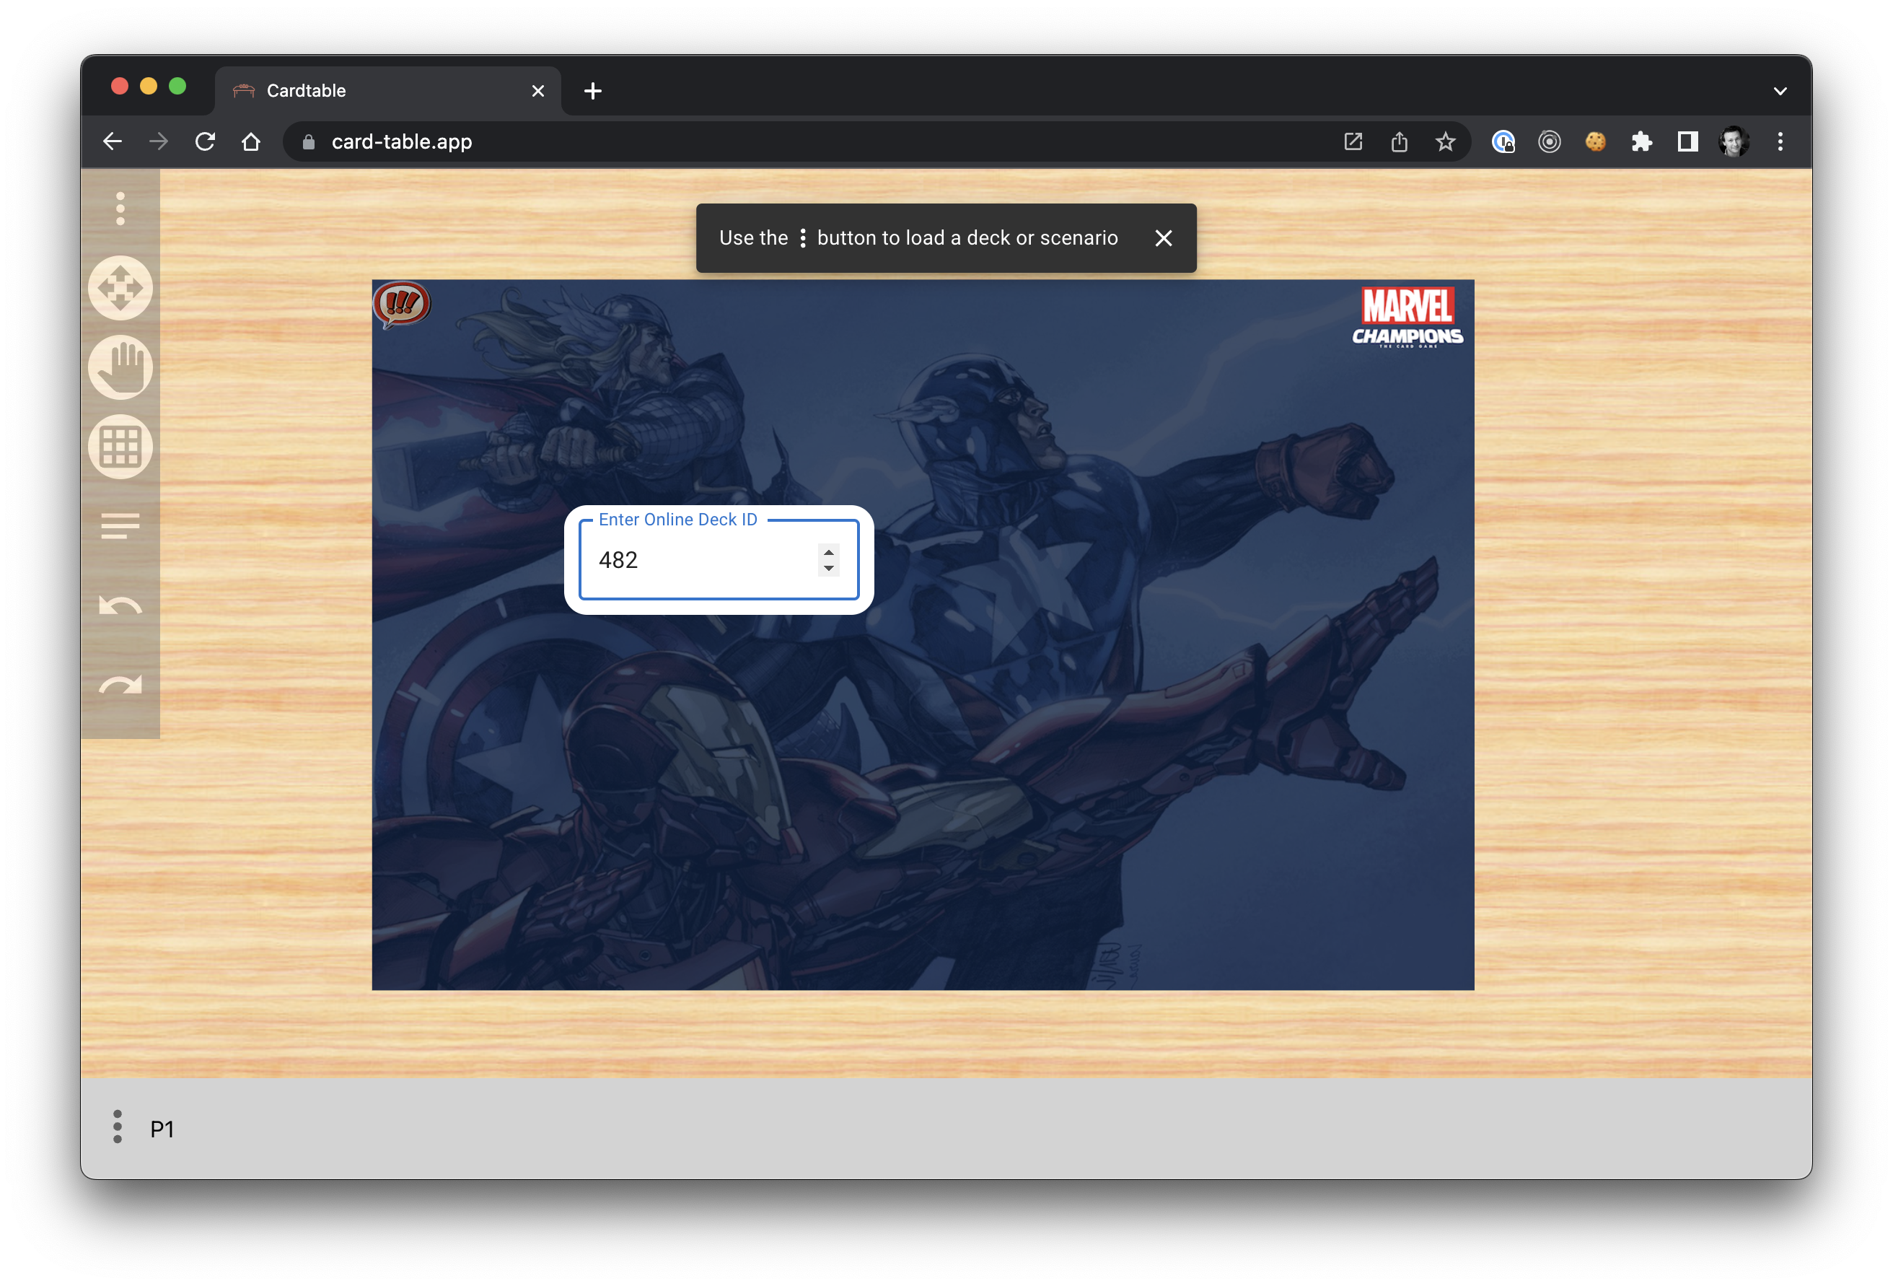Open the password manager extension icon
1893x1286 pixels.
pyautogui.click(x=1503, y=141)
